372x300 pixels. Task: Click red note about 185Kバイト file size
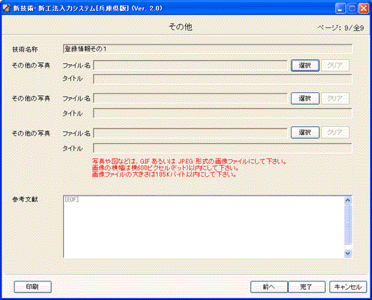coord(164,174)
